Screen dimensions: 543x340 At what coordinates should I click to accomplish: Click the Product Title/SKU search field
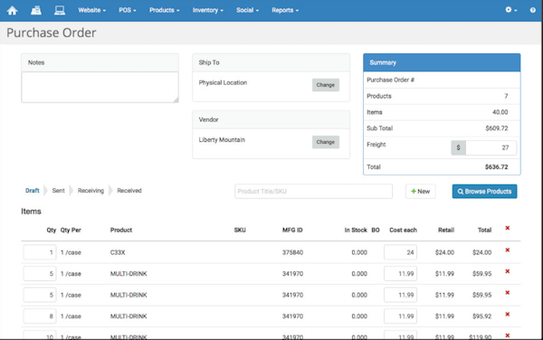point(313,192)
